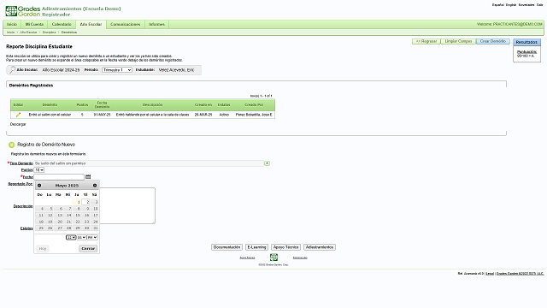Sort by Puntos column header
547x308 pixels.
(x=82, y=104)
